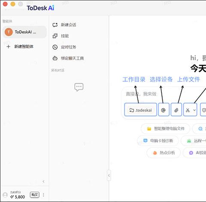Image resolution: width=206 pixels, height=202 pixels.
Task: Click the orange T avatar icon
Action: [9, 32]
